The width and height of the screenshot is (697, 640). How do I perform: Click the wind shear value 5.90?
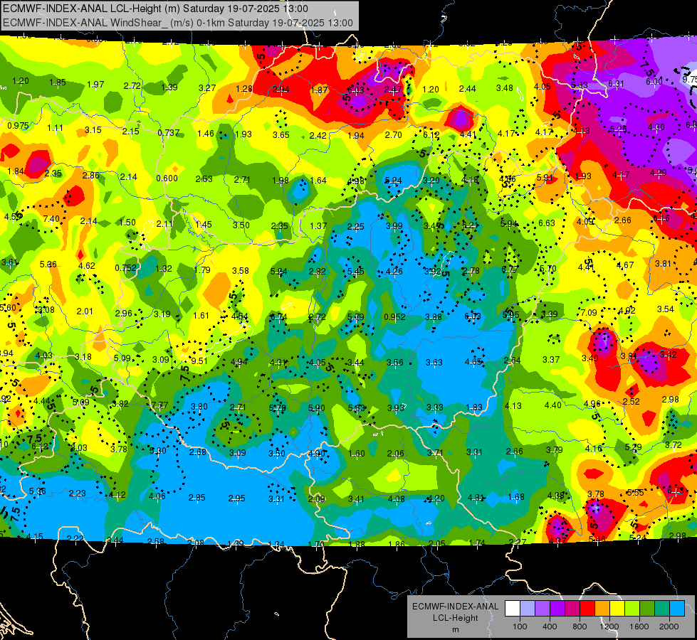pyautogui.click(x=317, y=407)
